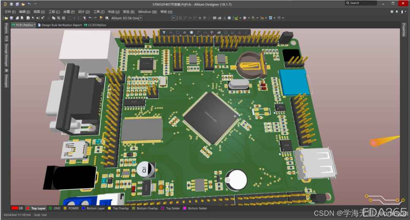410x220 pixels.
Task: Open the 帮助 (H) help menu
Action: coord(166,12)
